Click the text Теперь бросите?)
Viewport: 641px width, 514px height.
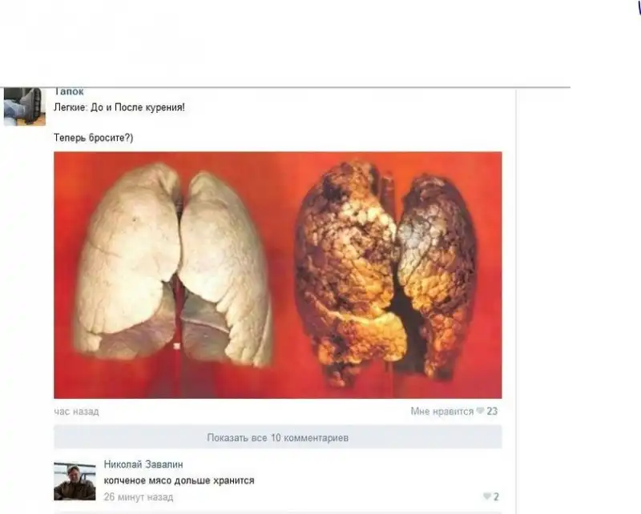[x=94, y=138]
